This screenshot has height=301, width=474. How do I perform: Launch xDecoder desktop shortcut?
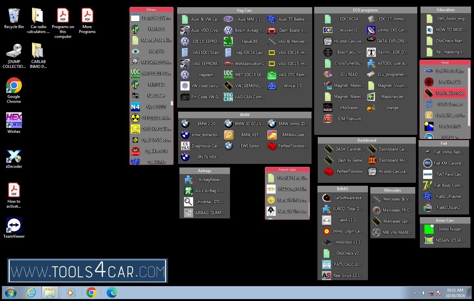pos(14,159)
